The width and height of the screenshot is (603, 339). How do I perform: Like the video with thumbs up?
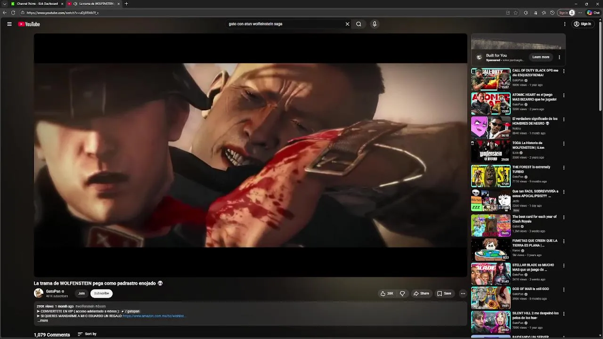pos(387,293)
